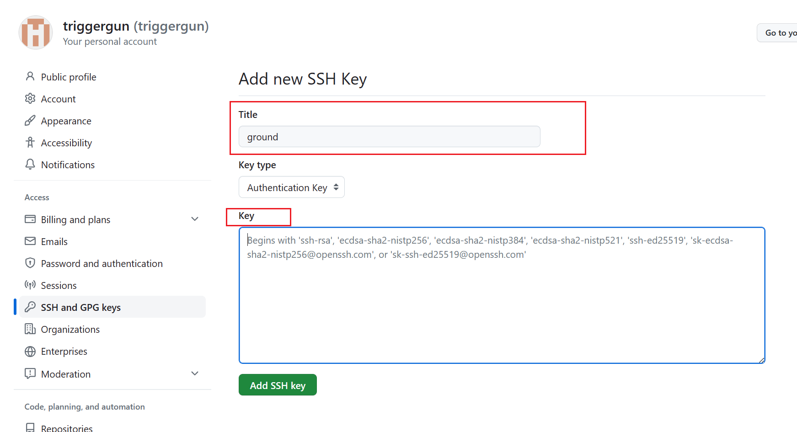Image resolution: width=797 pixels, height=432 pixels.
Task: Focus the Title field containing ground
Action: click(x=389, y=137)
